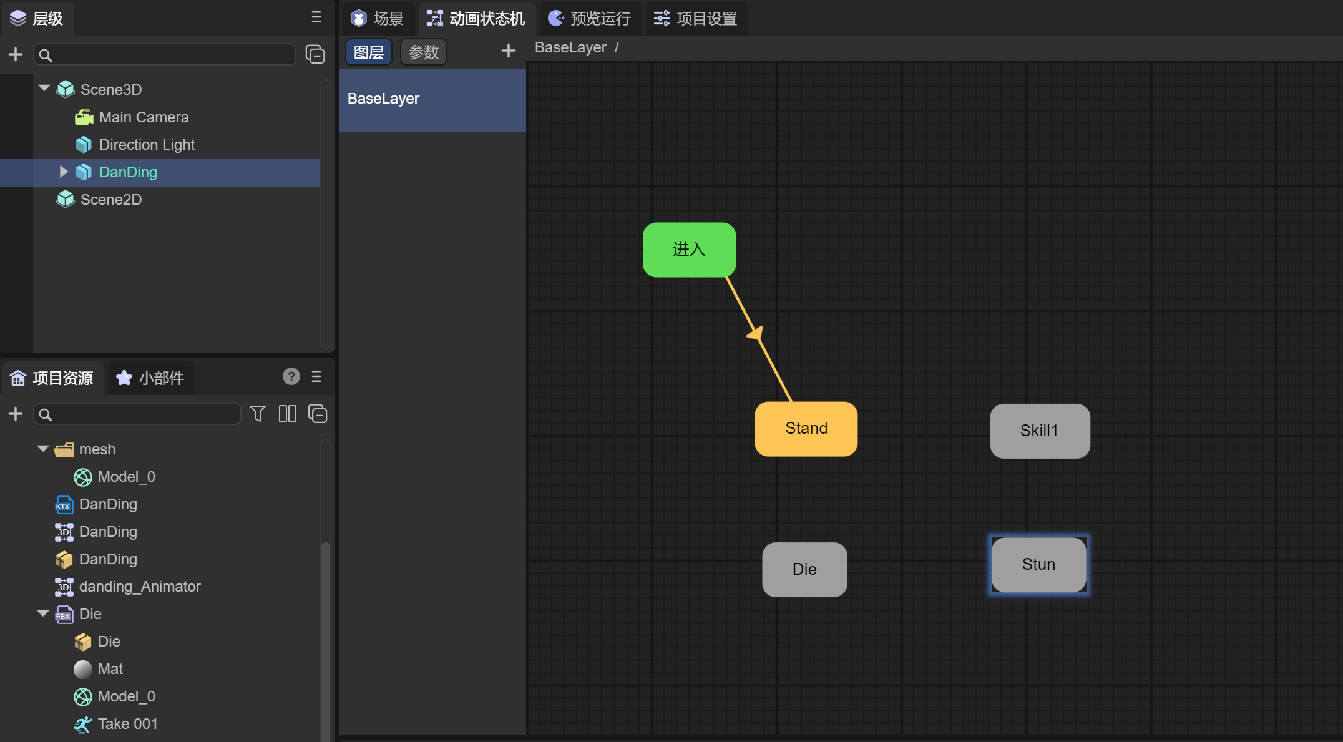Viewport: 1343px width, 742px height.
Task: Collapse the mesh folder
Action: (43, 449)
